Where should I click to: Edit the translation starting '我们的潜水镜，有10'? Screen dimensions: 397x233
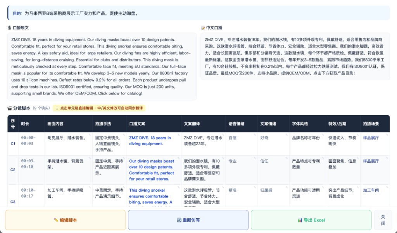pyautogui.click(x=203, y=170)
